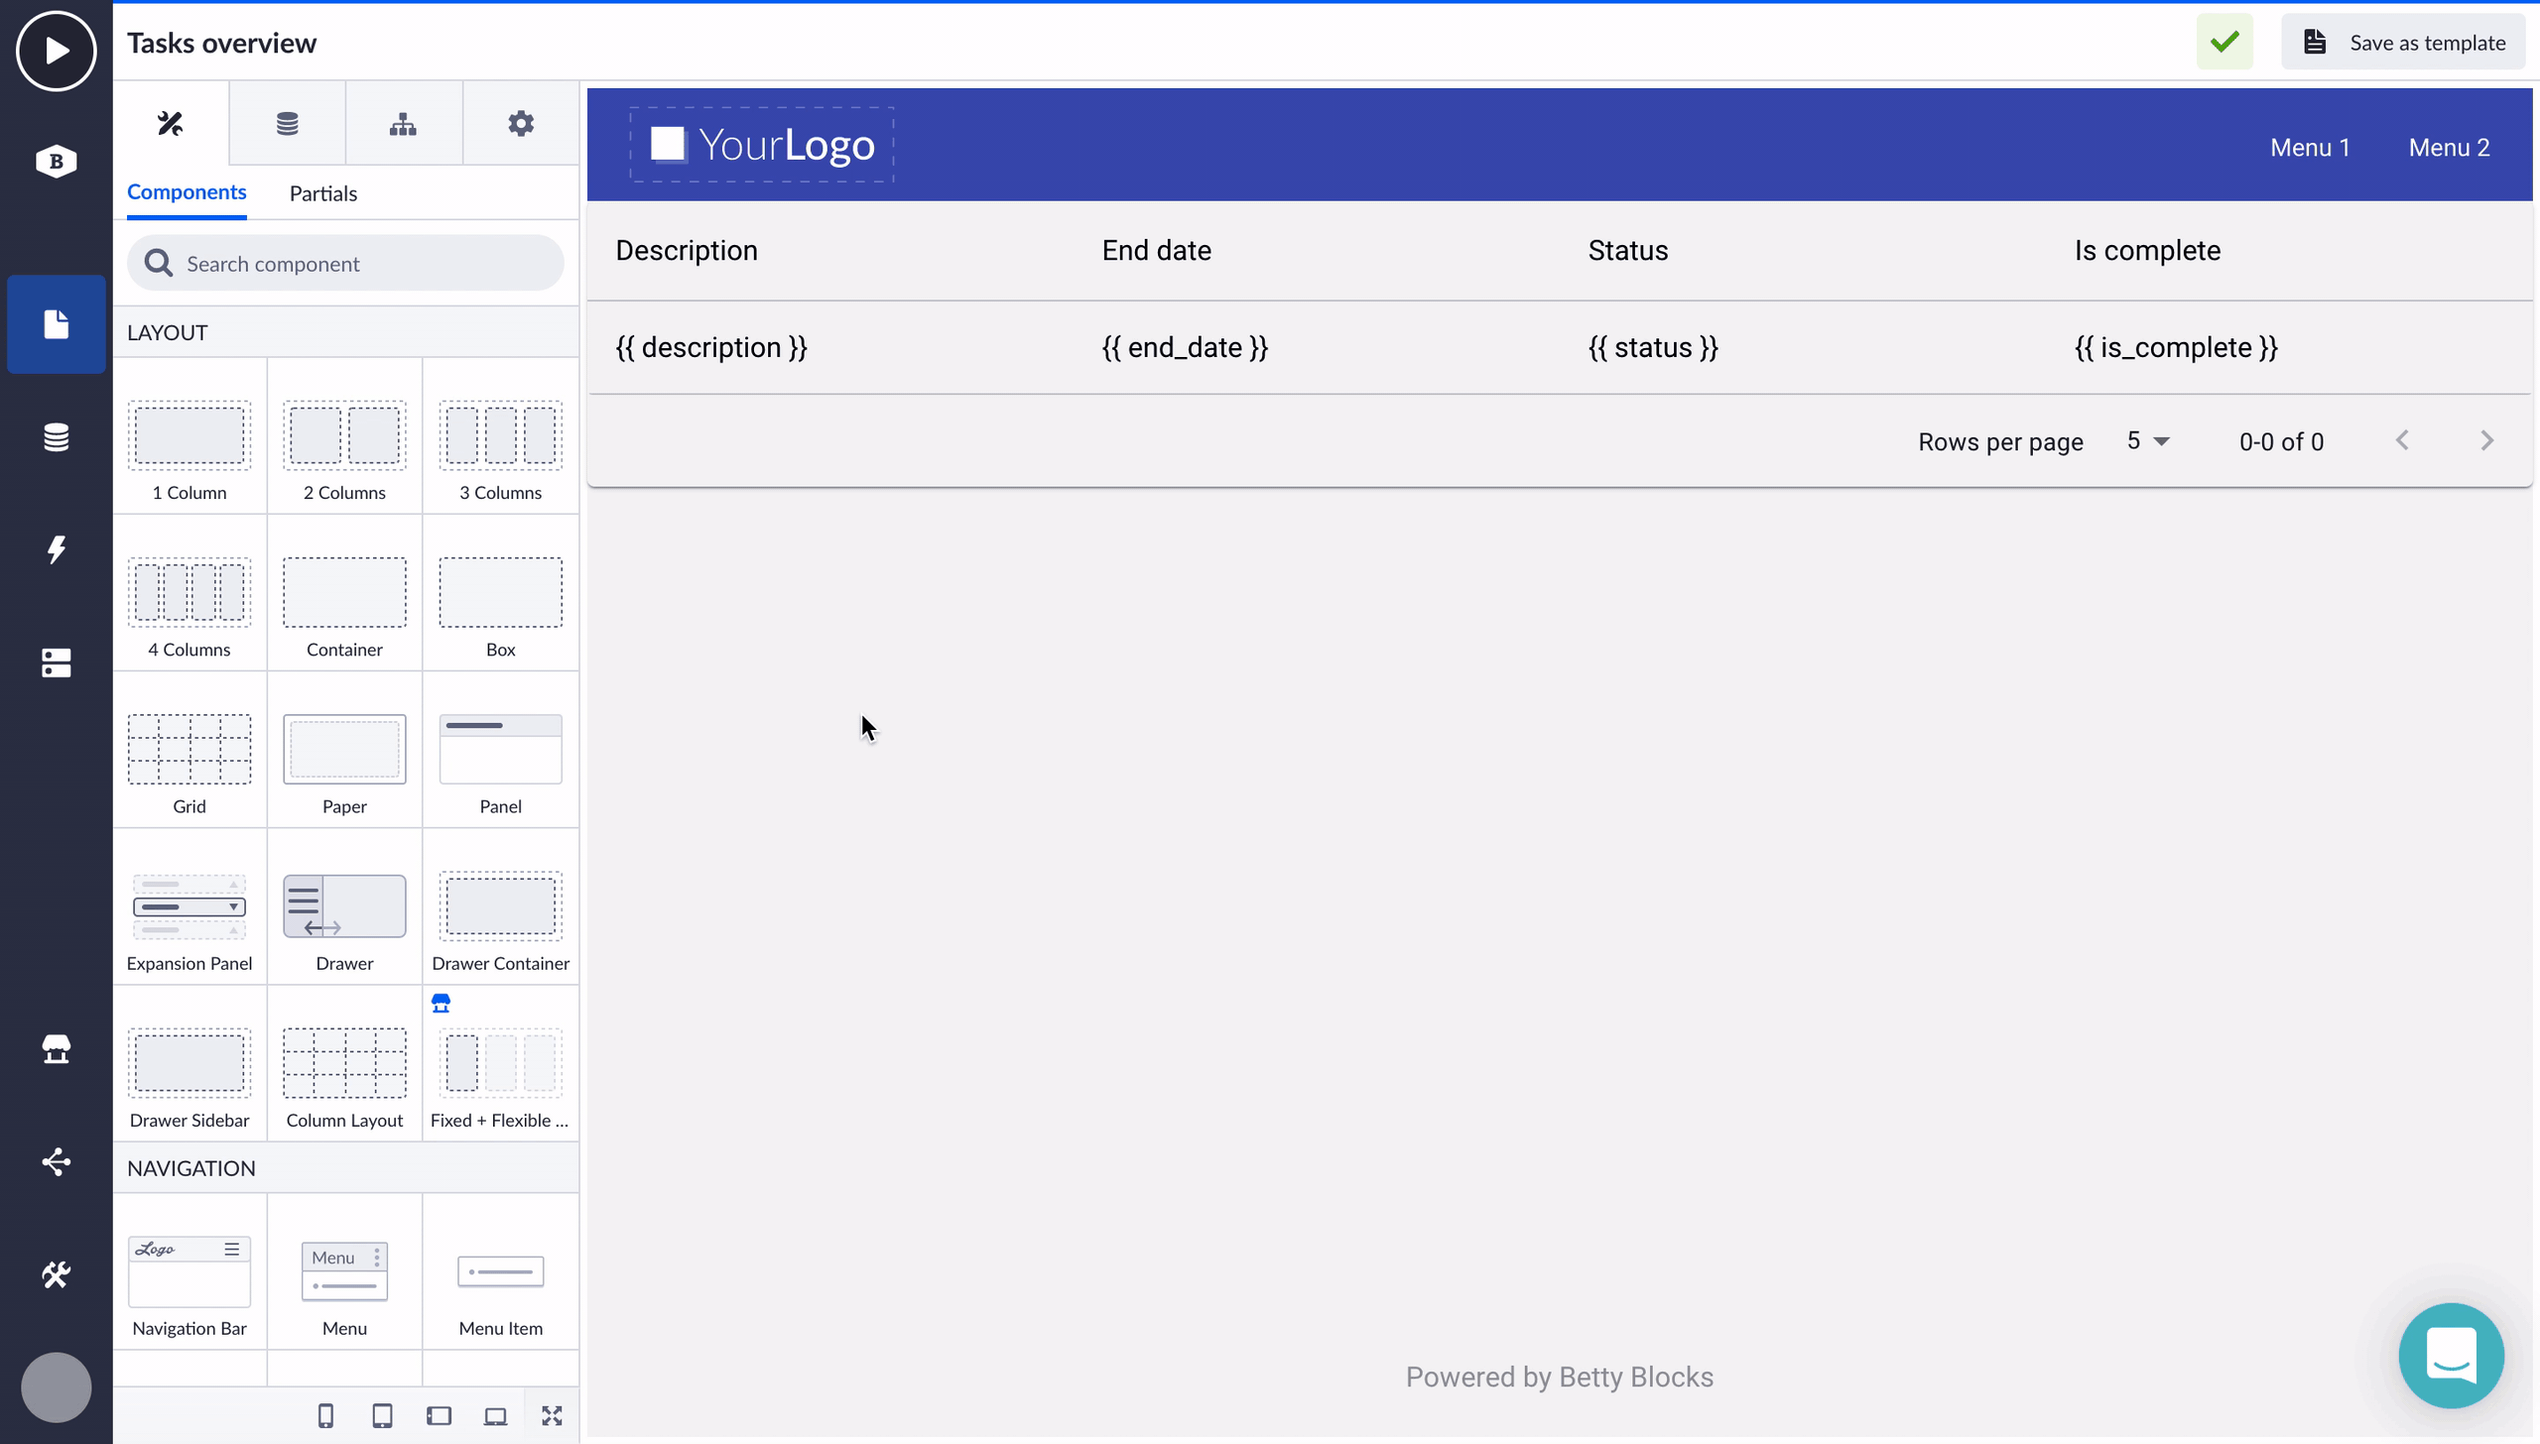
Task: Open the data model tab icon
Action: click(287, 123)
